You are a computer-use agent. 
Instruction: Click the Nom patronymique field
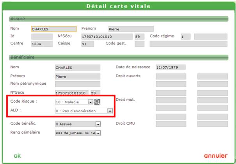coord(78,84)
